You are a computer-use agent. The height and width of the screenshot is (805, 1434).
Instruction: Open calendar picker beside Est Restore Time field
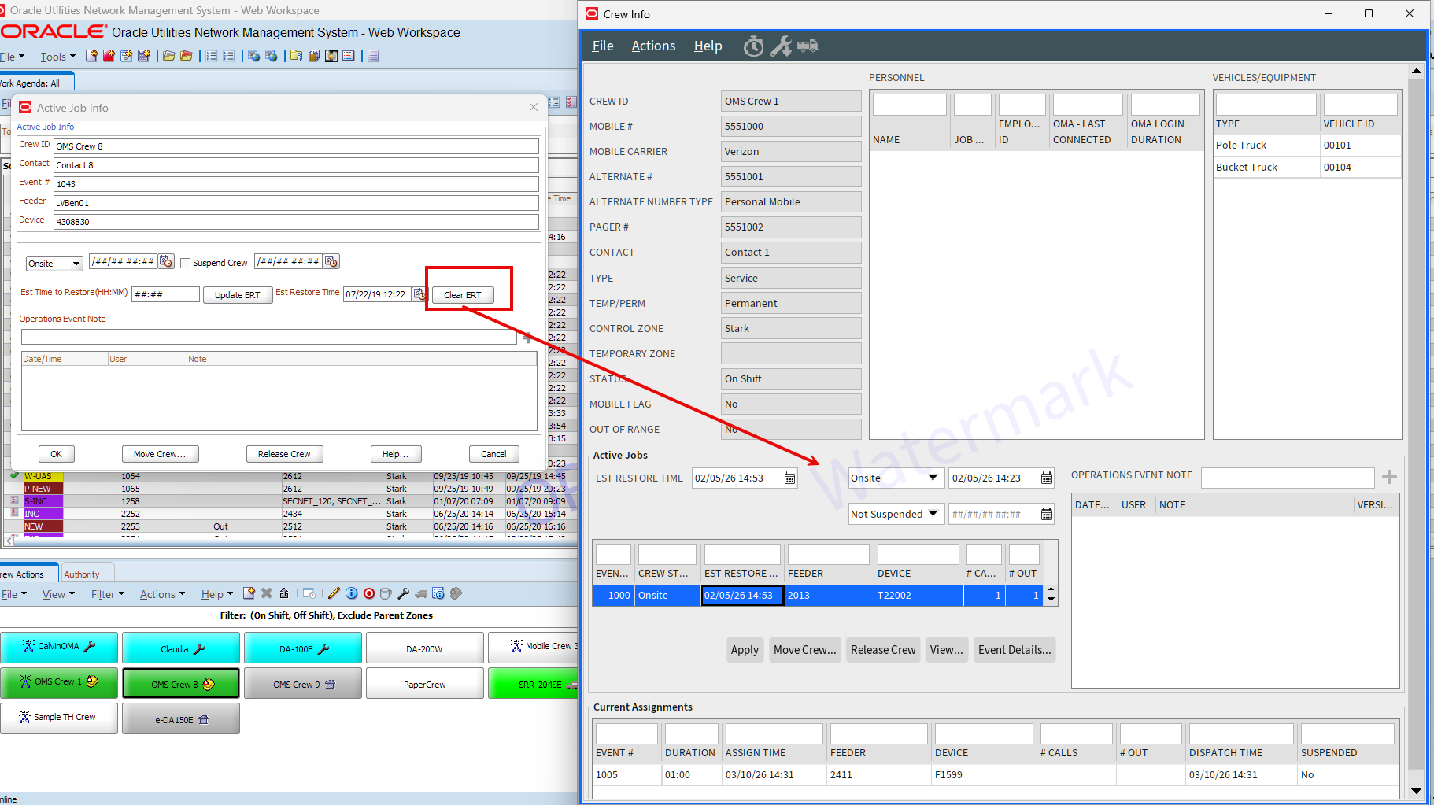point(419,294)
